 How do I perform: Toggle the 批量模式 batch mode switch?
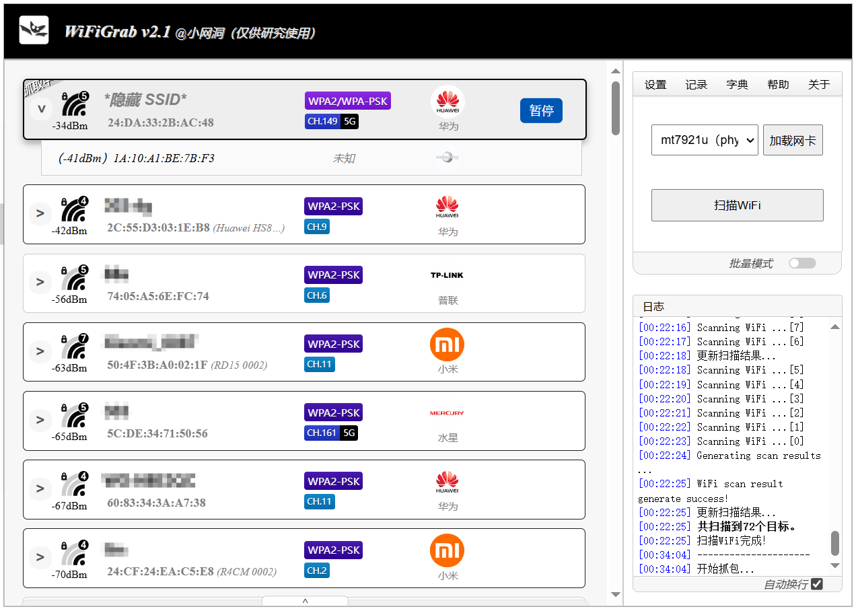pyautogui.click(x=802, y=263)
